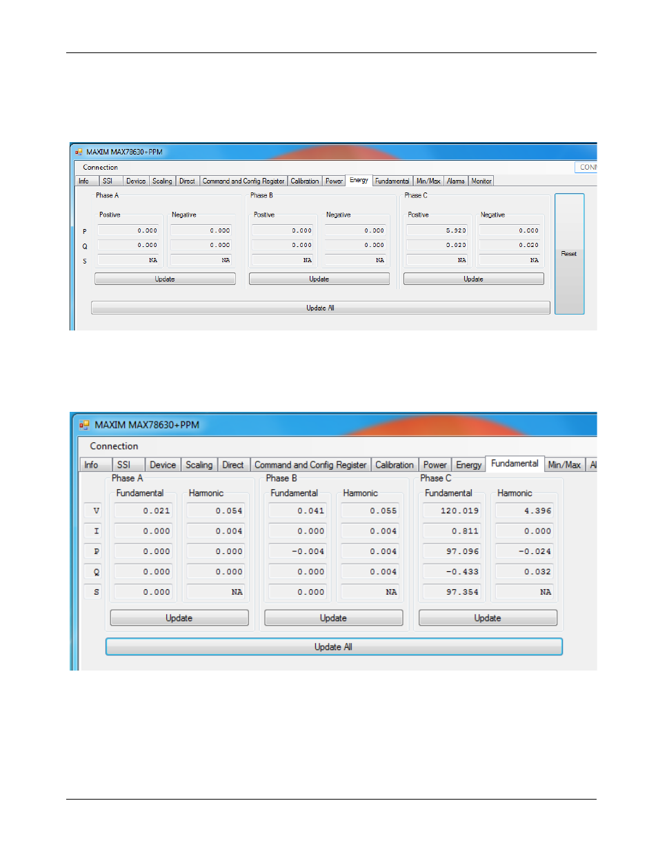Select the Phase C harmonic voltage field showing 4.396
This screenshot has width=658, height=852.
coord(525,511)
